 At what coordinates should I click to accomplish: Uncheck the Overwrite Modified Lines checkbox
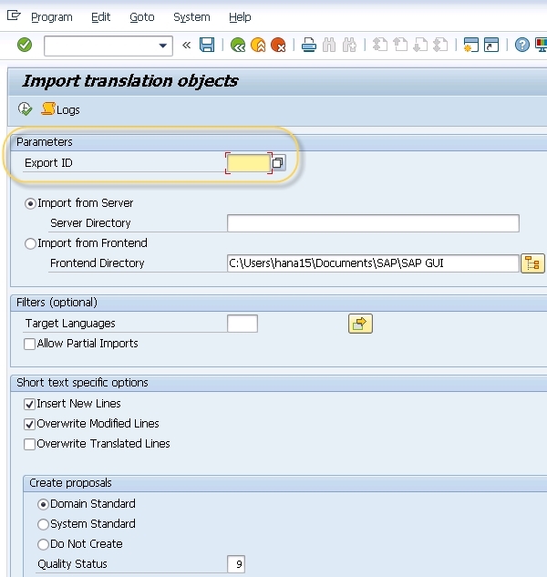click(x=29, y=424)
